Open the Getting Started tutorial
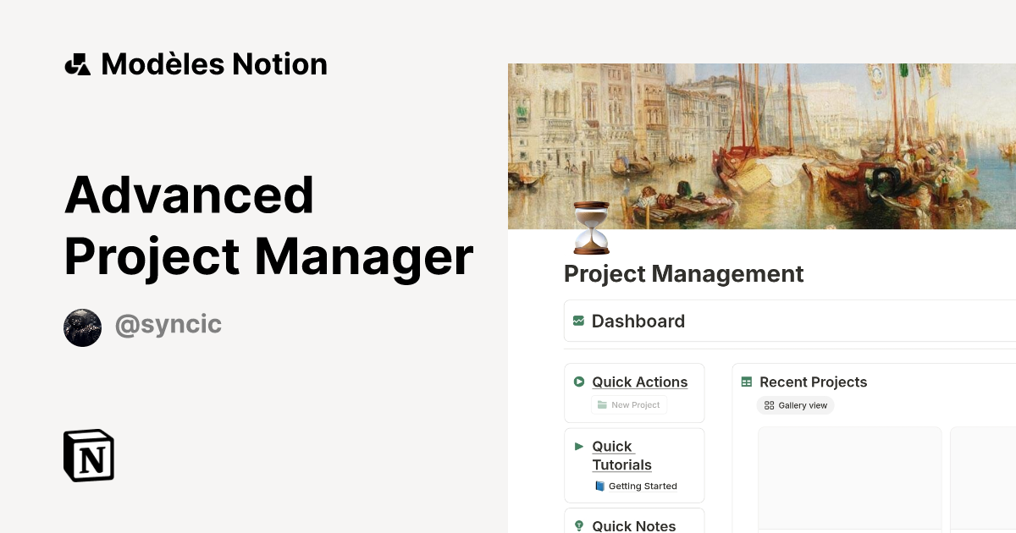Viewport: 1016px width, 533px height. (x=642, y=486)
